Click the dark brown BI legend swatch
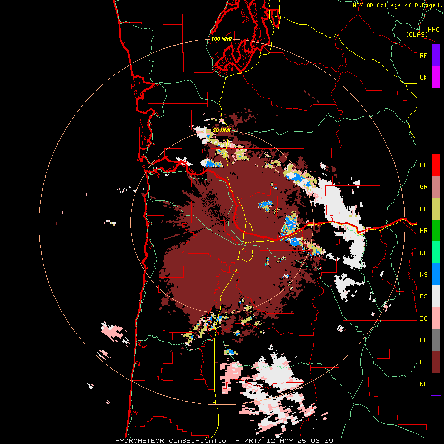Screen dimensions: 444x444 coord(436,362)
